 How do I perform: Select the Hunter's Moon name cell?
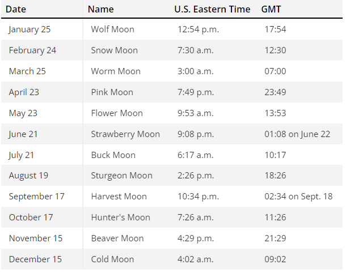pos(120,217)
